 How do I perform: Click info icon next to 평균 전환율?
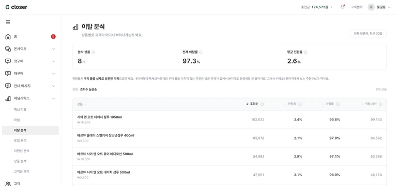pos(306,52)
